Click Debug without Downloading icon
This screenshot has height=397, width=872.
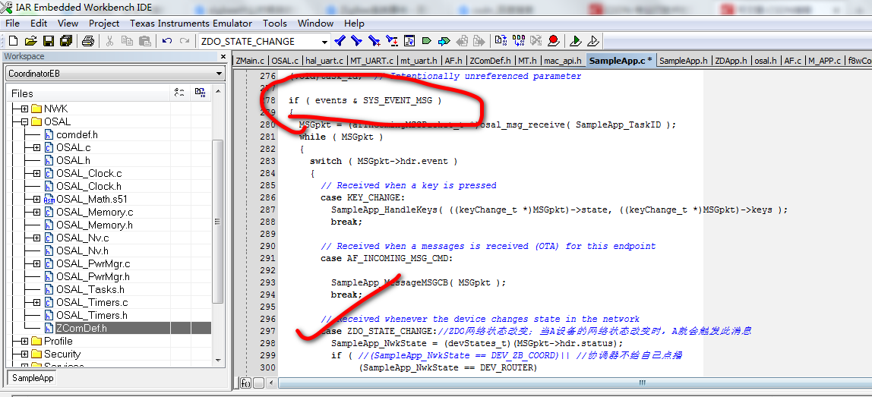pyautogui.click(x=592, y=41)
